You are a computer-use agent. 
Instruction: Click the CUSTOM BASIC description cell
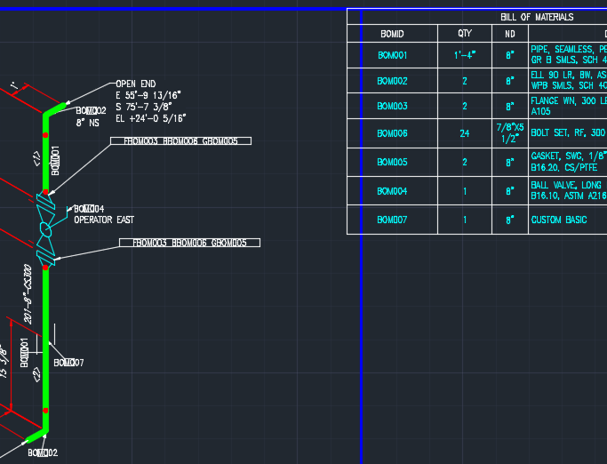coord(568,220)
